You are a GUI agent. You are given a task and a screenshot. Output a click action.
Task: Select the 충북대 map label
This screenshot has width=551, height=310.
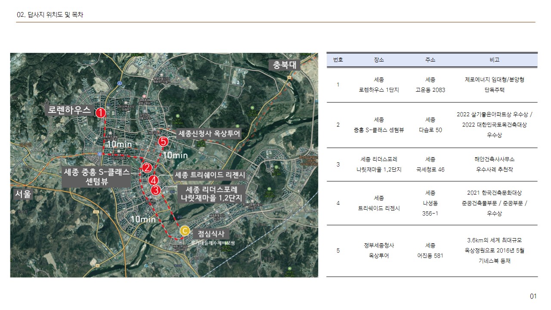(285, 65)
